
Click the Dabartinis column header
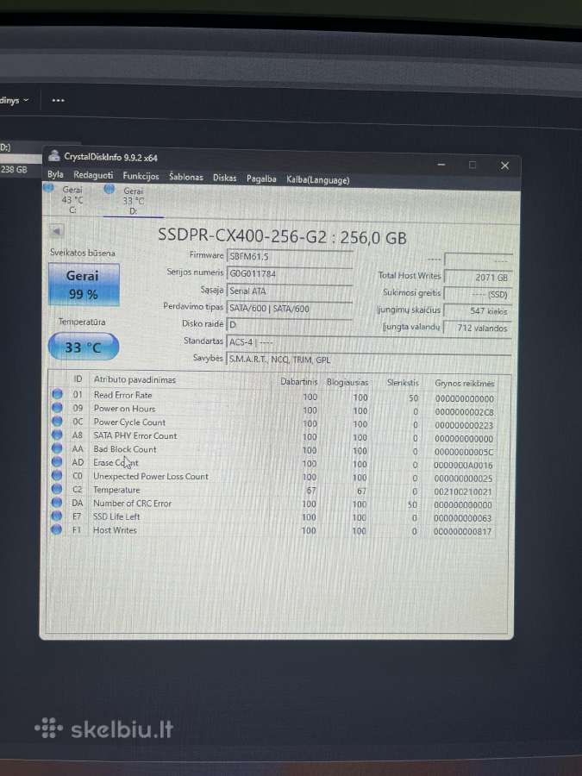[299, 382]
